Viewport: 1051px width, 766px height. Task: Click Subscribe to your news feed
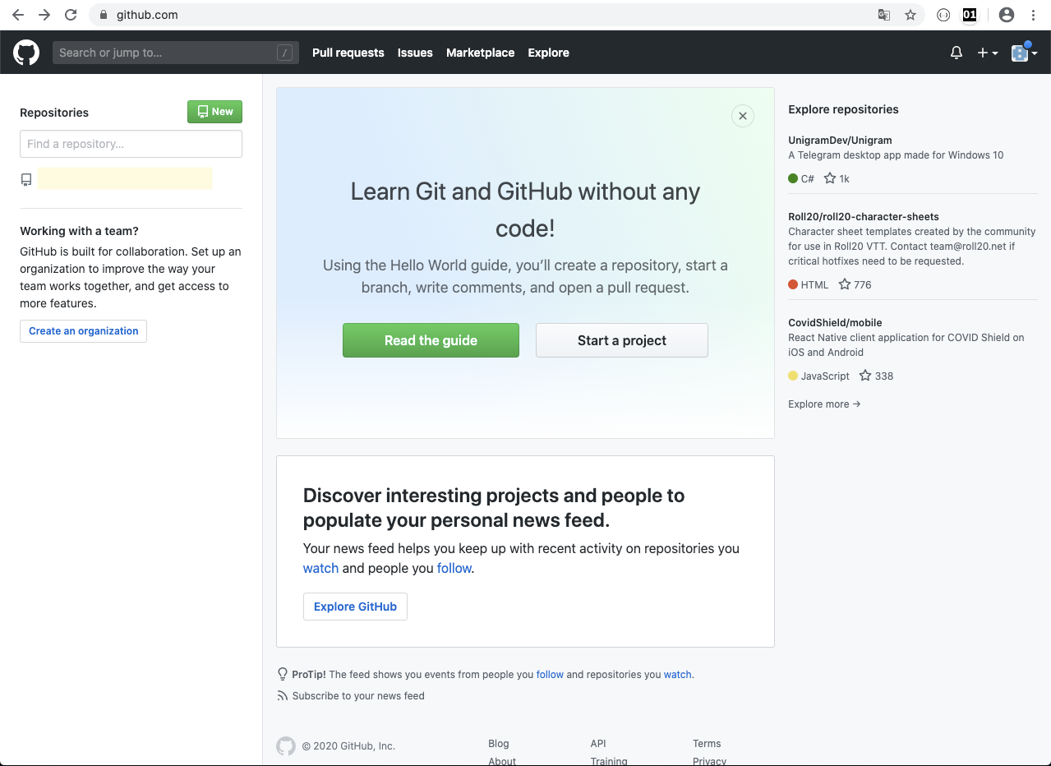pos(358,696)
